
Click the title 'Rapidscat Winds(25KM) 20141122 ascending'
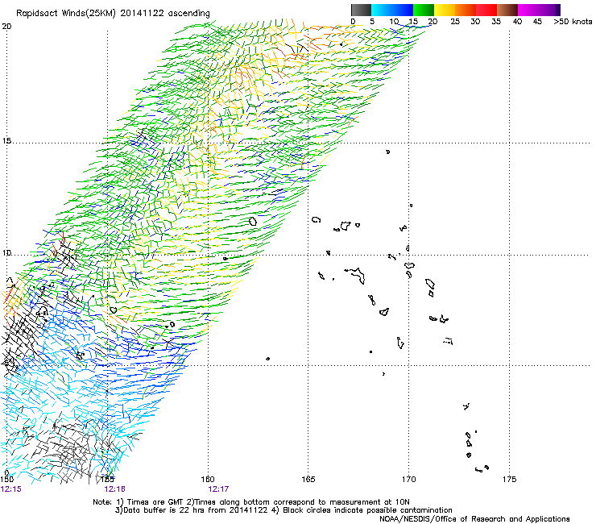click(113, 14)
